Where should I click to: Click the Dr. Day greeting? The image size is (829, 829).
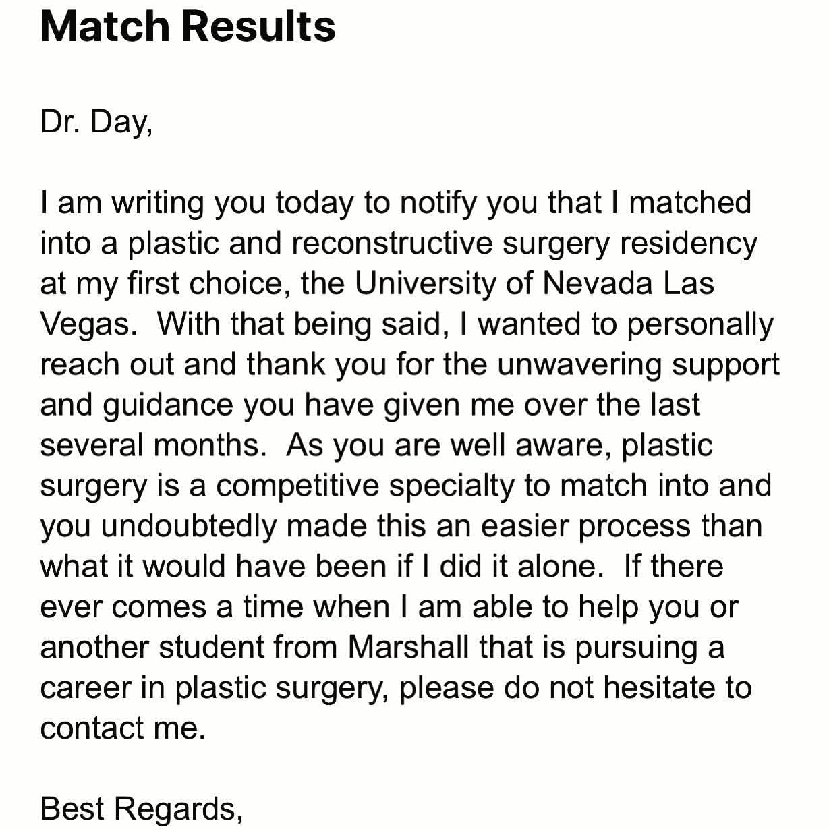coord(96,122)
